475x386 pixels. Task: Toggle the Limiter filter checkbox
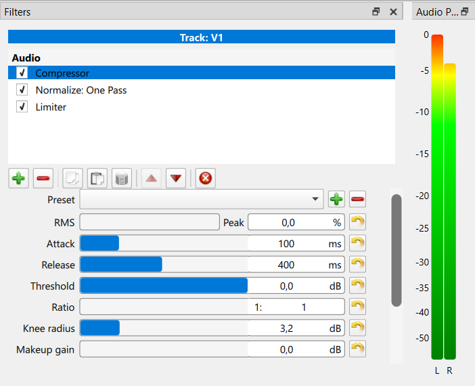(x=22, y=107)
